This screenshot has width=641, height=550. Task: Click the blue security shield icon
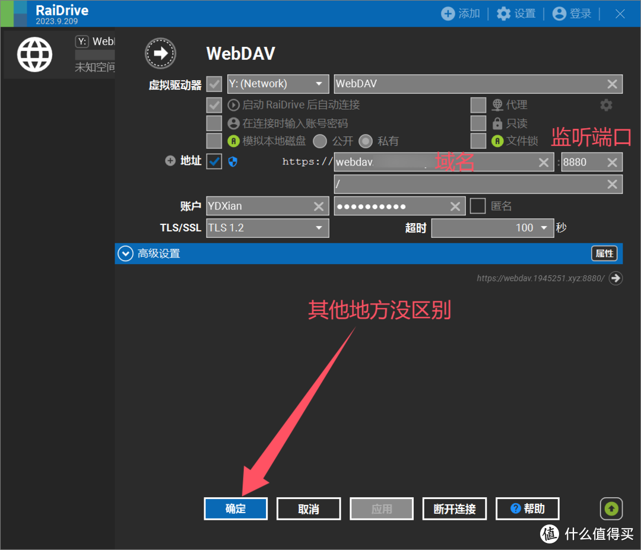click(233, 162)
